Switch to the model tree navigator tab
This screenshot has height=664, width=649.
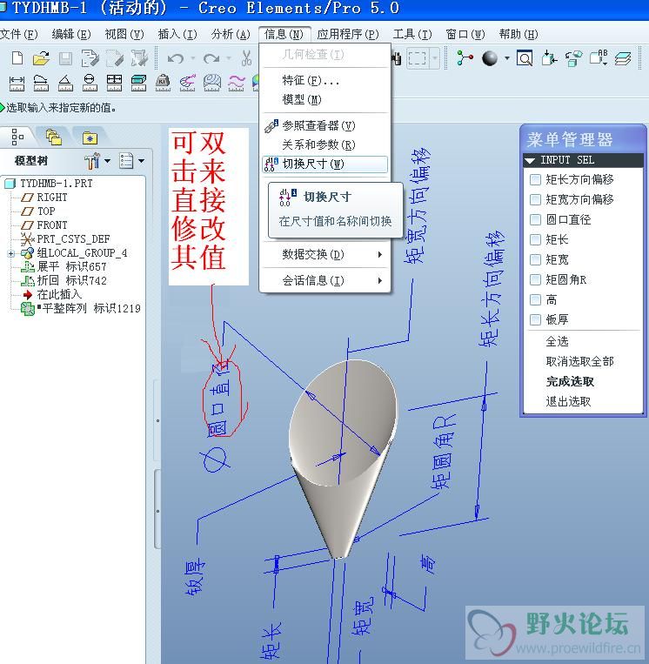[17, 137]
